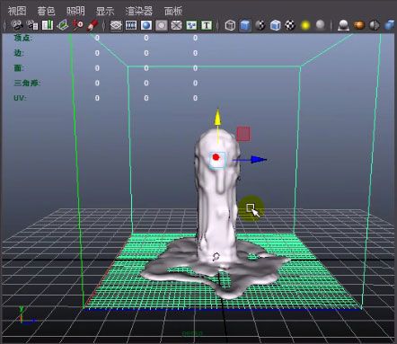This screenshot has height=344, width=397.
Task: Click the XYZ axis indicator in viewport corner
Action: click(x=26, y=315)
